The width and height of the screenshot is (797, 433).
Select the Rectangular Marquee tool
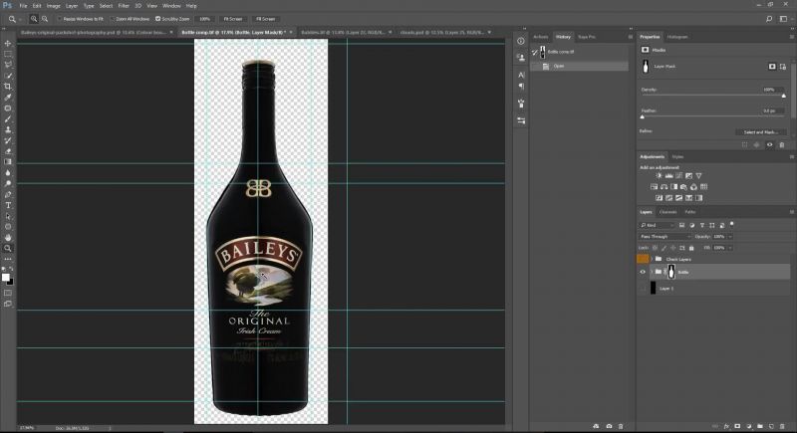8,54
